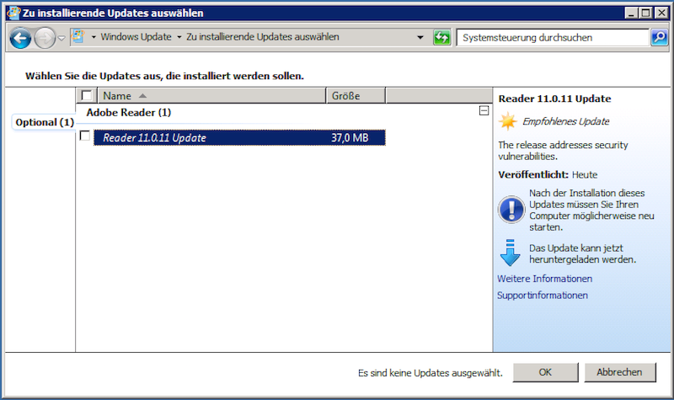Go back with the blue arrow button

coord(20,38)
